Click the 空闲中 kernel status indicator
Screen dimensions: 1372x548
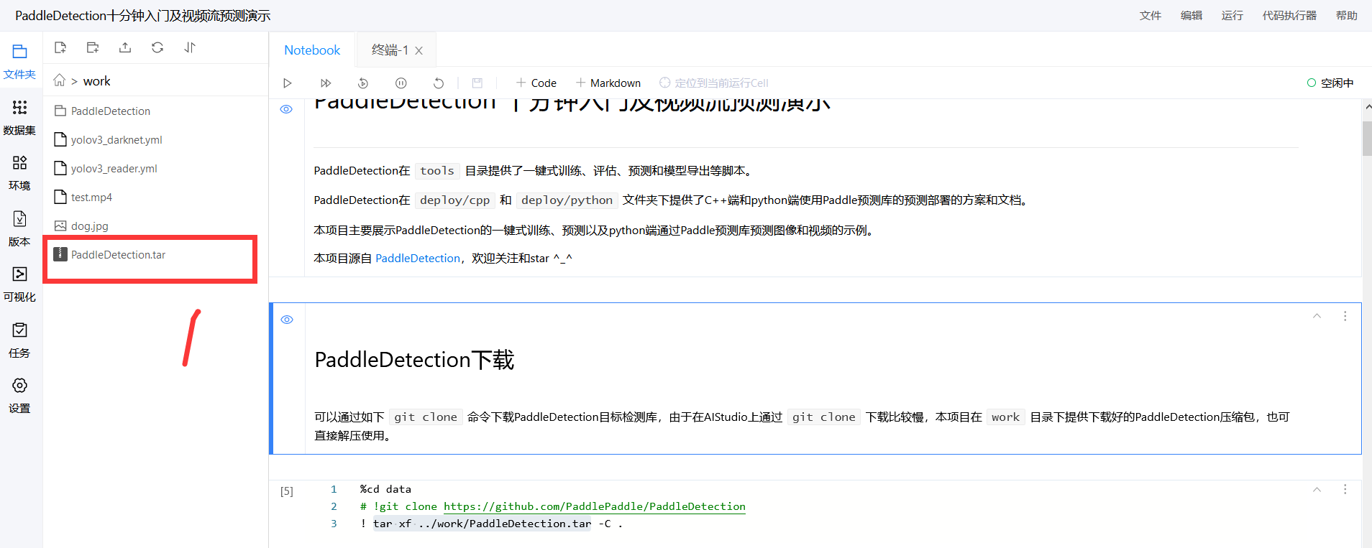(x=1330, y=83)
